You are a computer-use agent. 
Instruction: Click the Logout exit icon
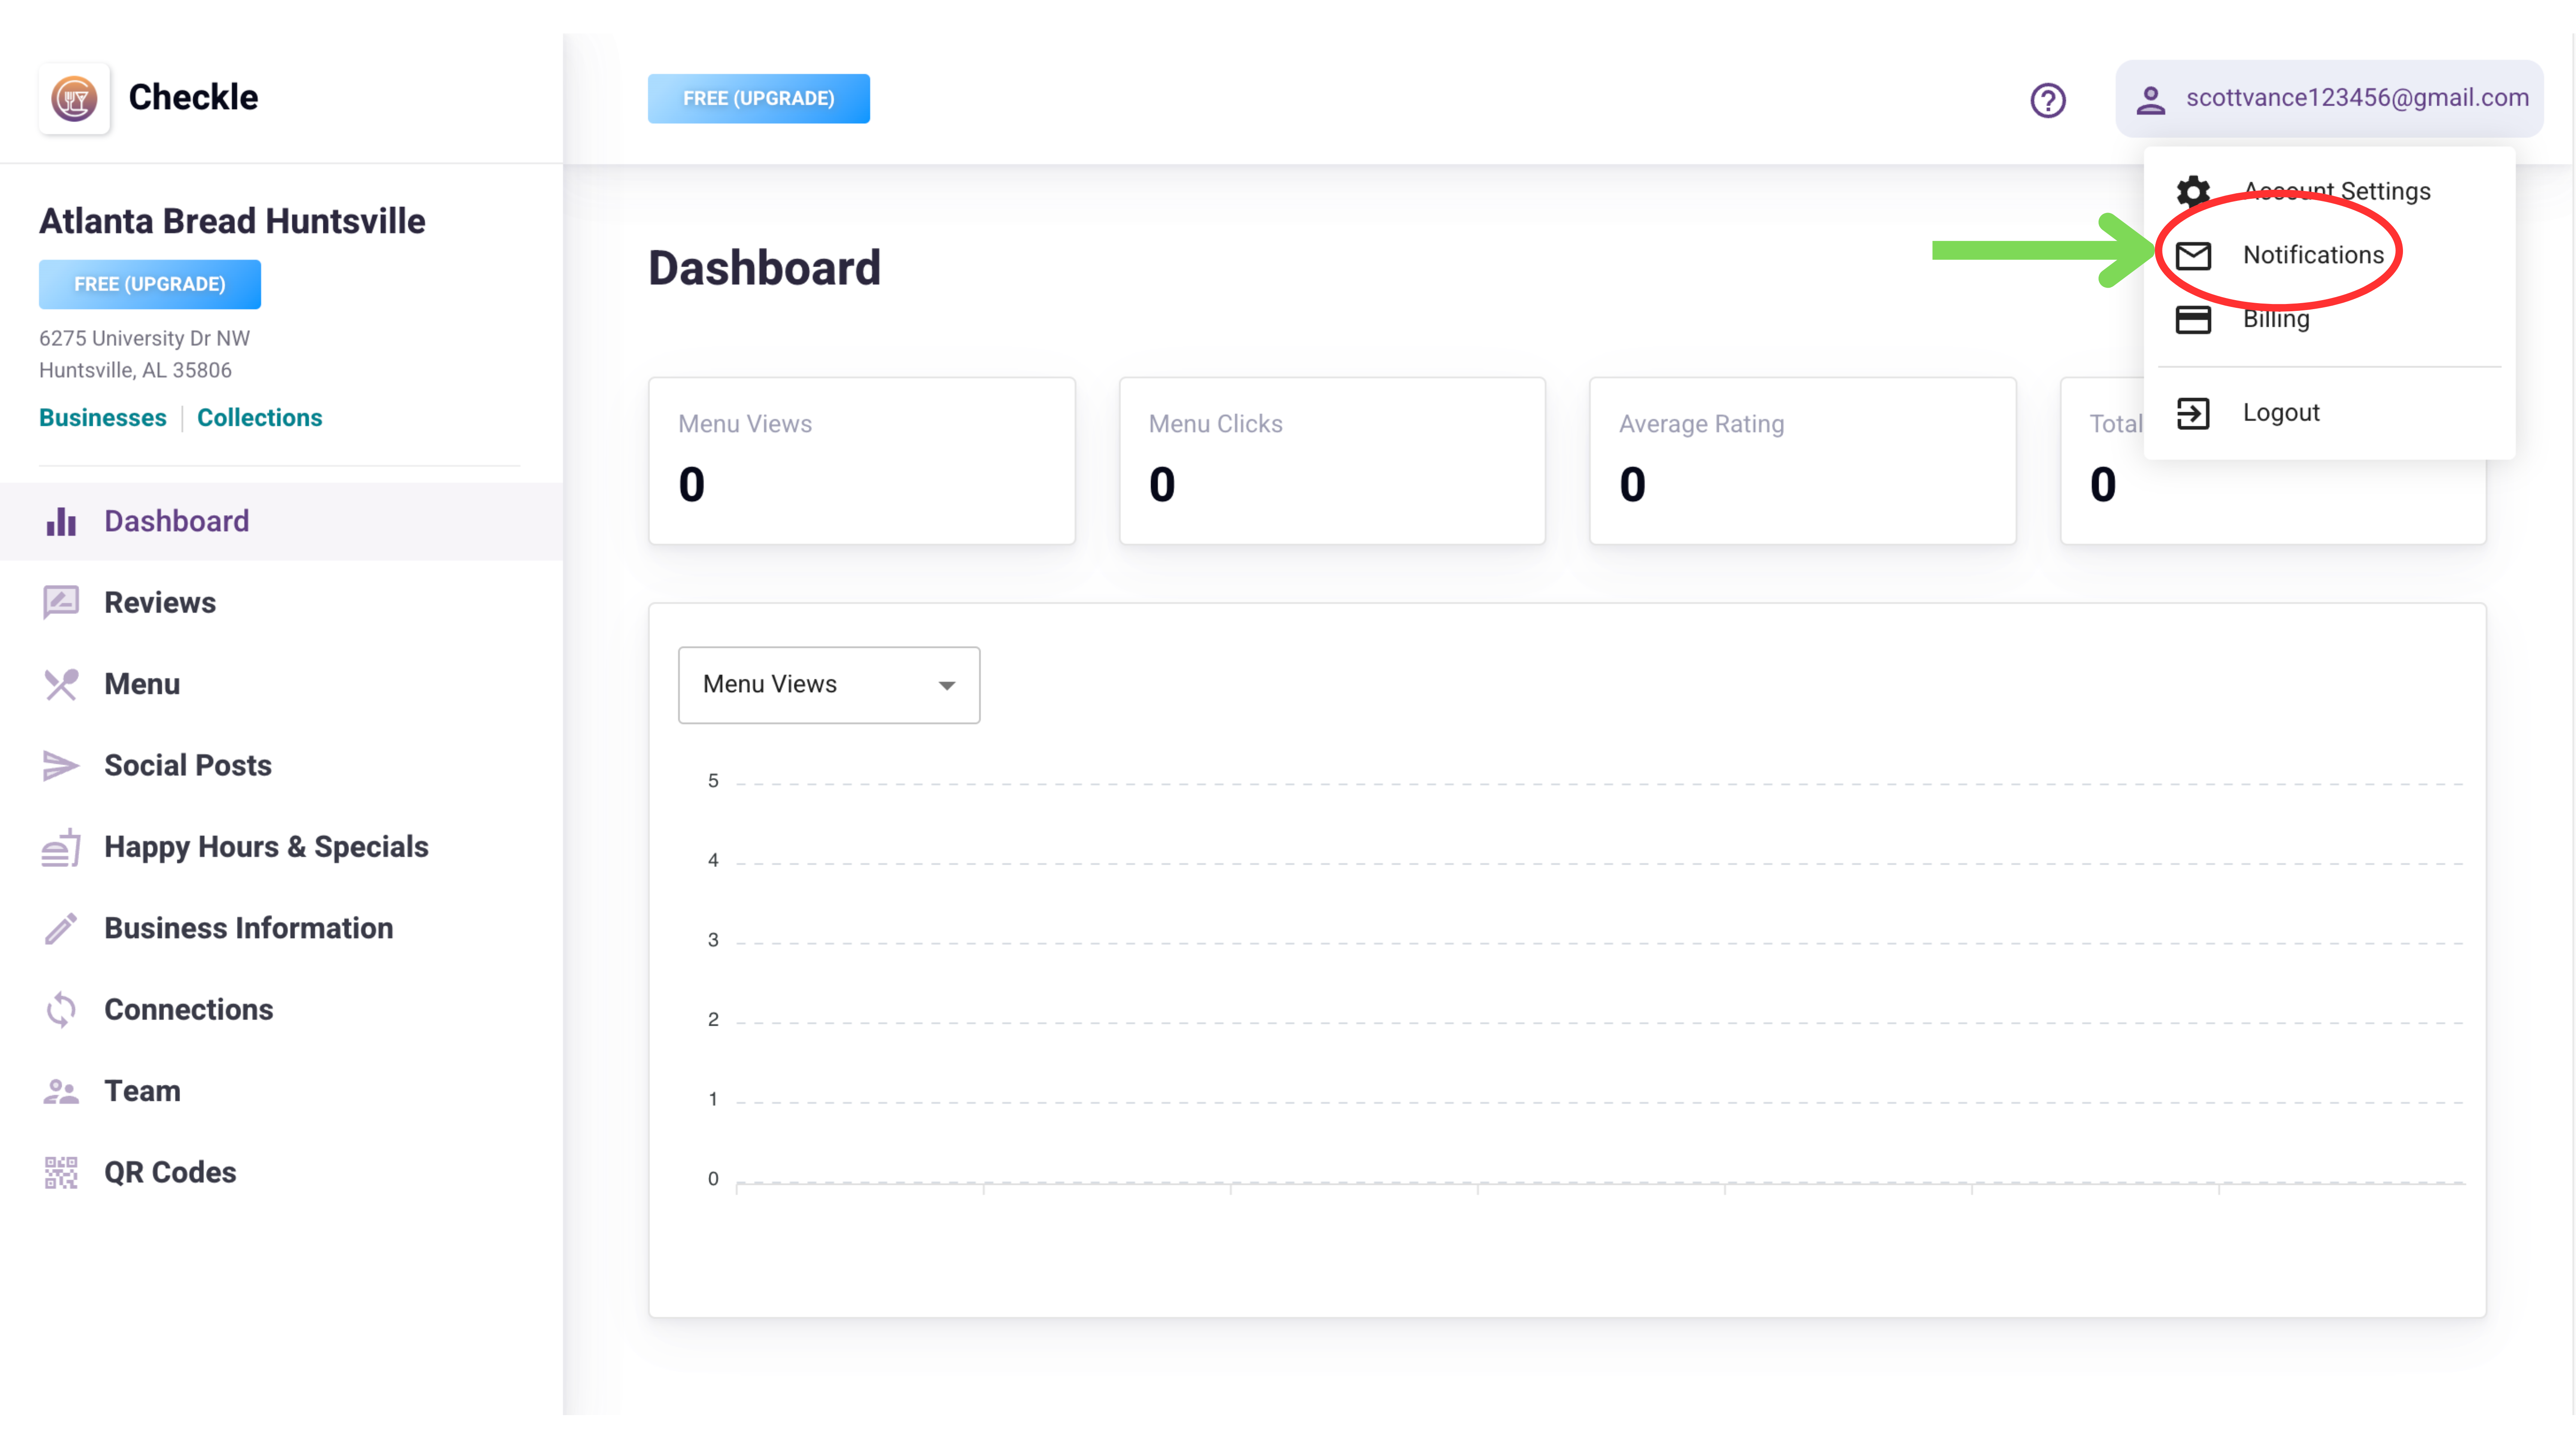click(2192, 413)
